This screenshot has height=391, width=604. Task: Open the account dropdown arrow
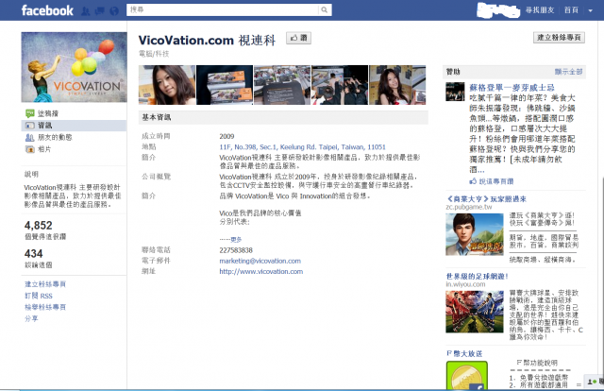pyautogui.click(x=590, y=10)
